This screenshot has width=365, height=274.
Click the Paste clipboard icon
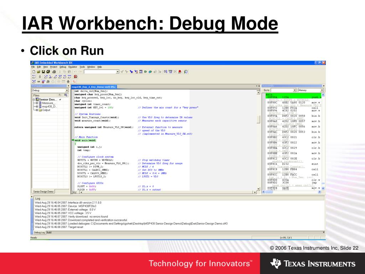69,72
